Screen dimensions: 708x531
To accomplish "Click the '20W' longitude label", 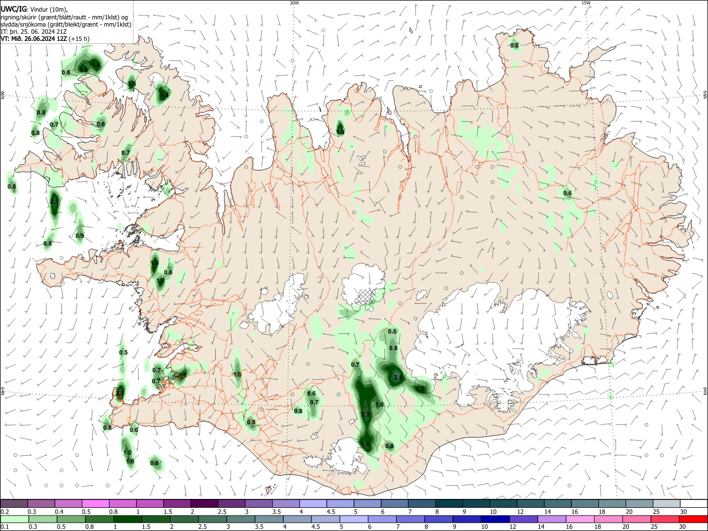I will pos(294,3).
